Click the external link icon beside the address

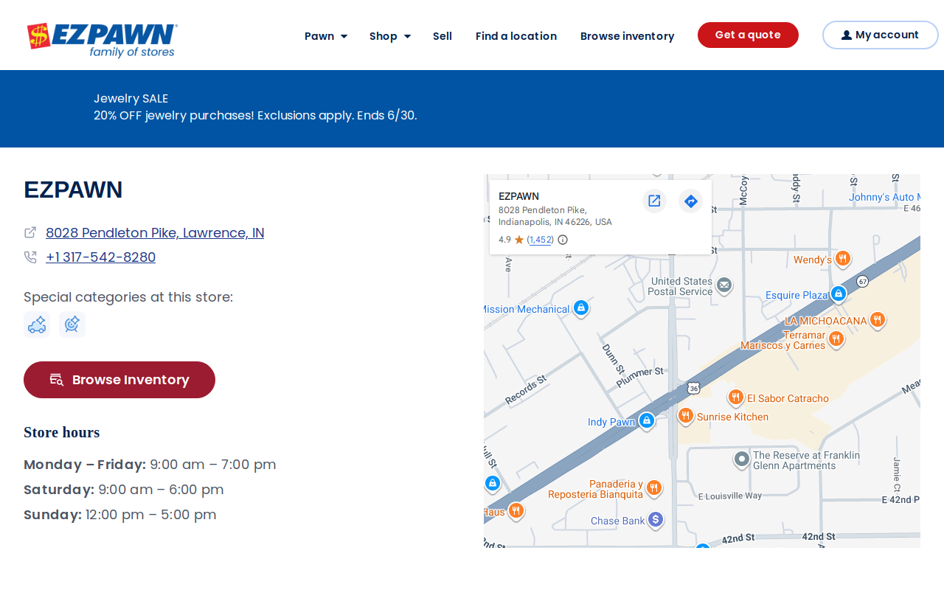click(x=30, y=232)
